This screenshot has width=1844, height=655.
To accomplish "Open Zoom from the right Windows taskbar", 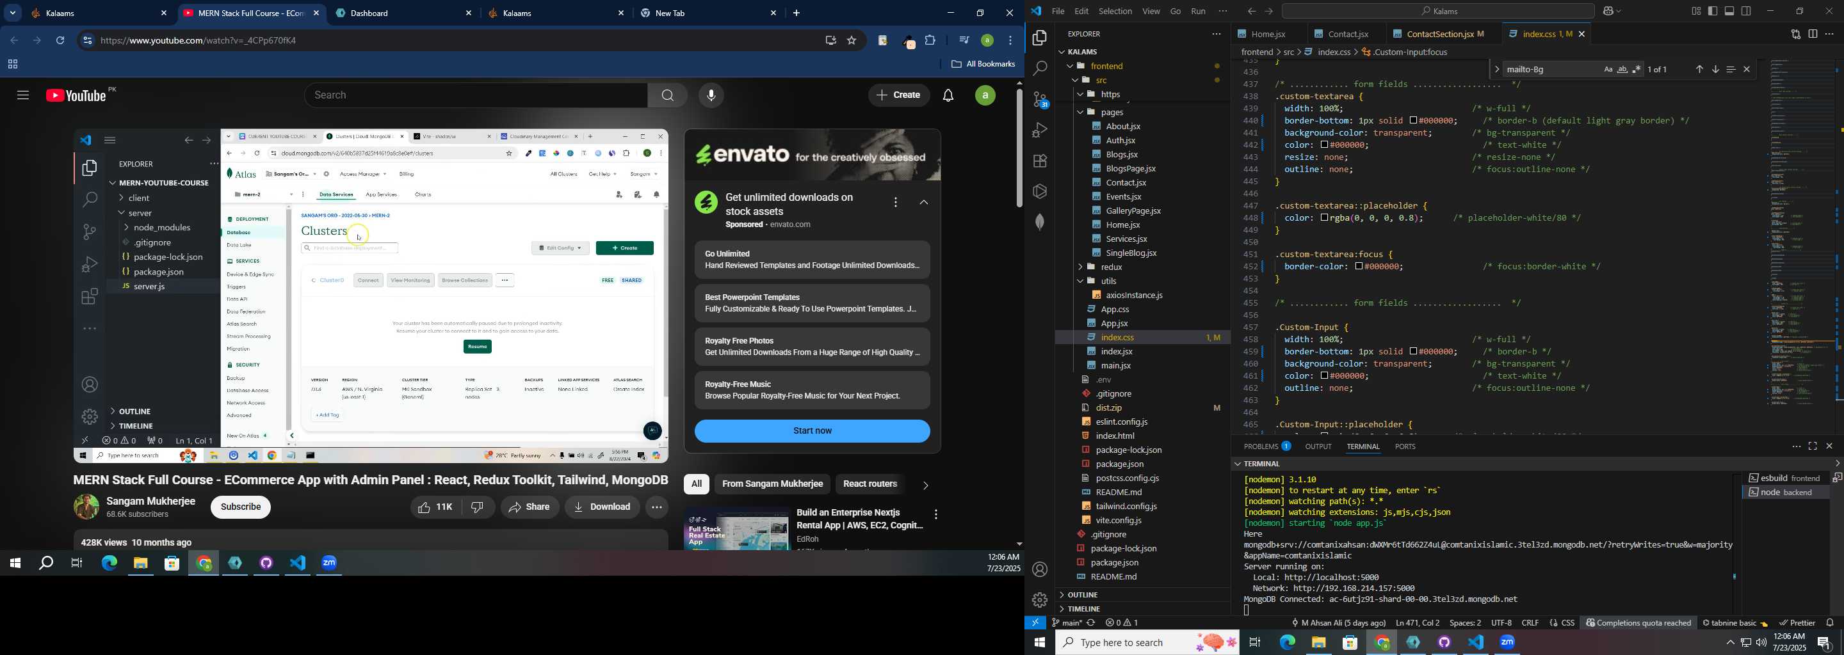I will tap(1508, 643).
